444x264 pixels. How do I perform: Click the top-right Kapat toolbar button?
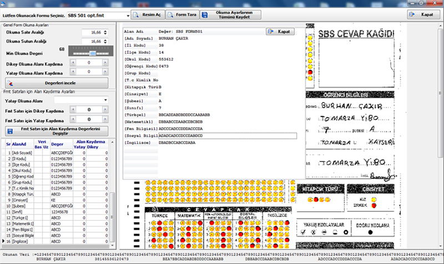pyautogui.click(x=423, y=14)
